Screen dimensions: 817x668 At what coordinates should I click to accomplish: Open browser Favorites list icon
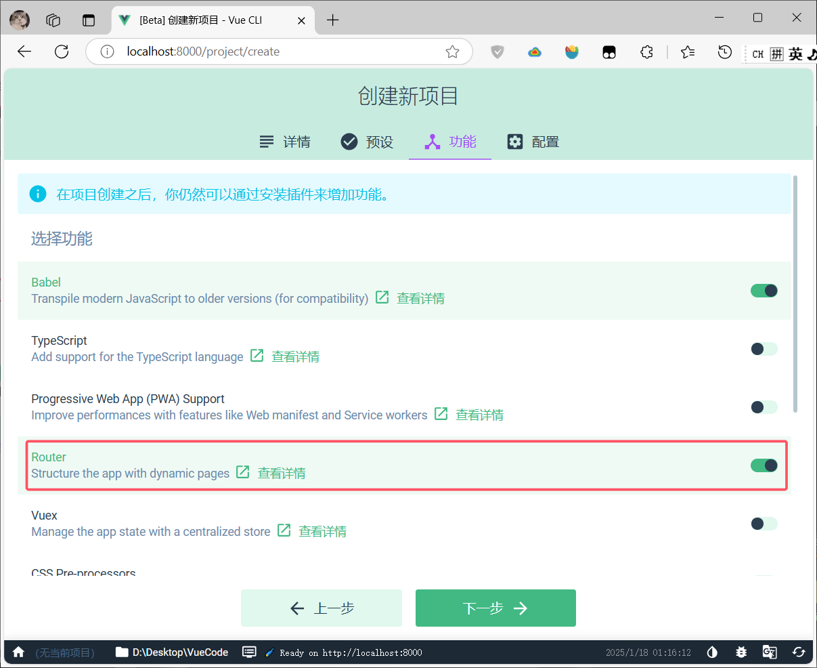[x=688, y=51]
